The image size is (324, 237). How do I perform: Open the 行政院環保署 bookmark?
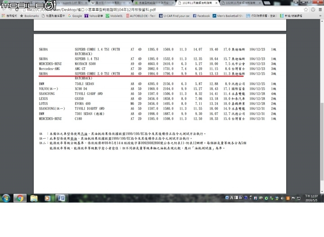pos(261,16)
